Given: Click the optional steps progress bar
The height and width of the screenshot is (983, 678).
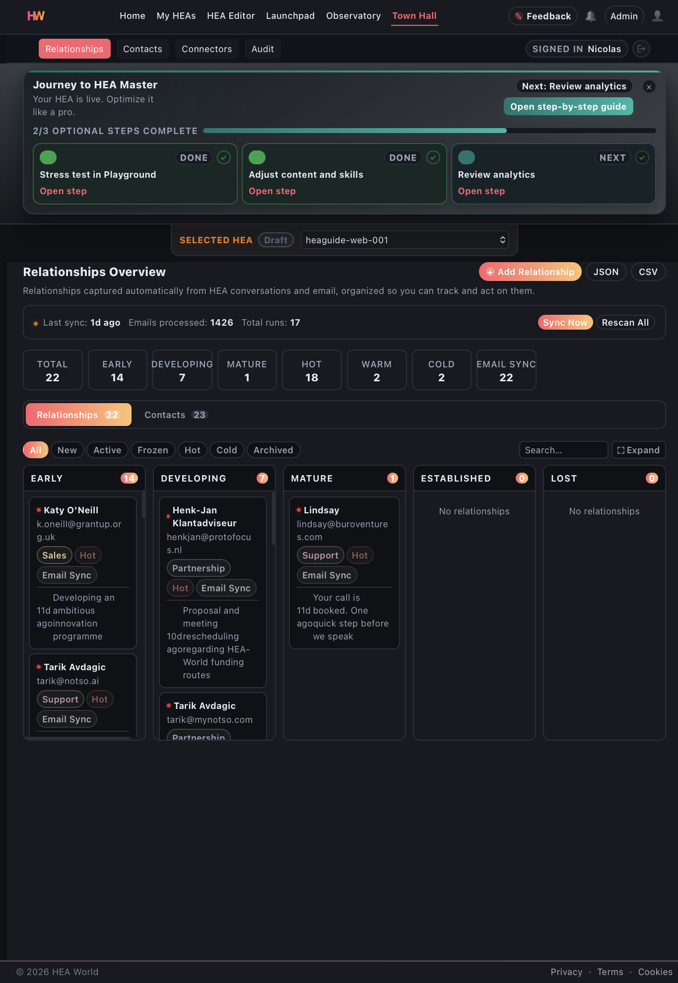Looking at the screenshot, I should pos(429,131).
